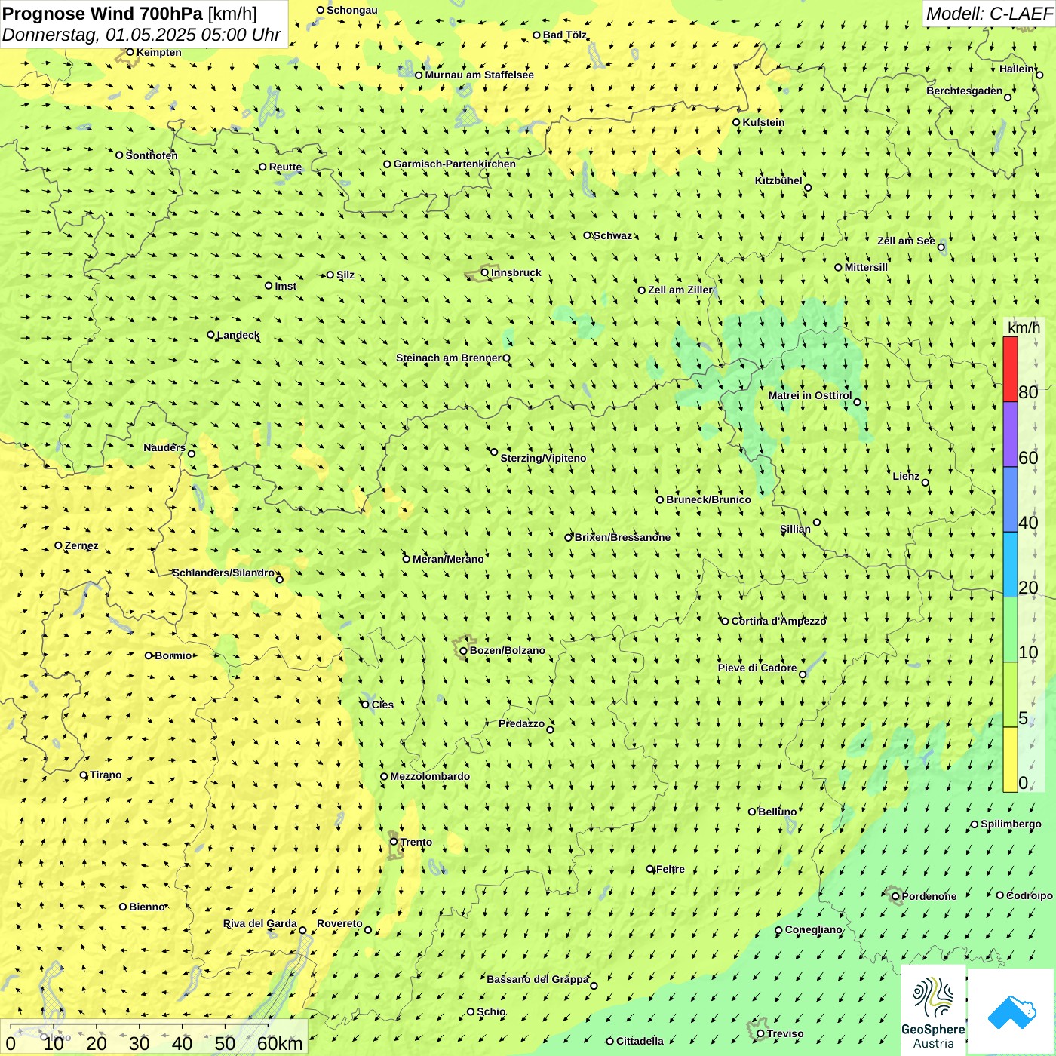Click the title 'Prognose Wind 700hPa [km/h]'

130,14
